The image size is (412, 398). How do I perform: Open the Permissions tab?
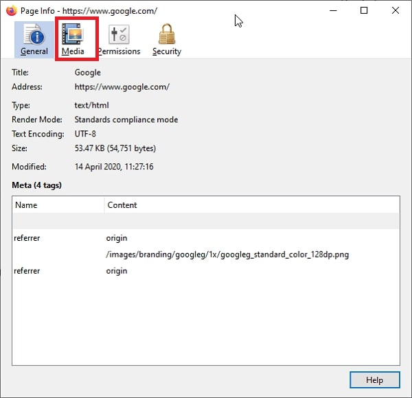[118, 40]
